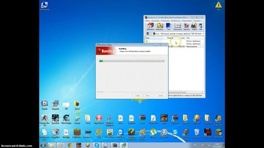Open the Избранное menu in WinRAR
The image size is (264, 148).
tap(176, 21)
